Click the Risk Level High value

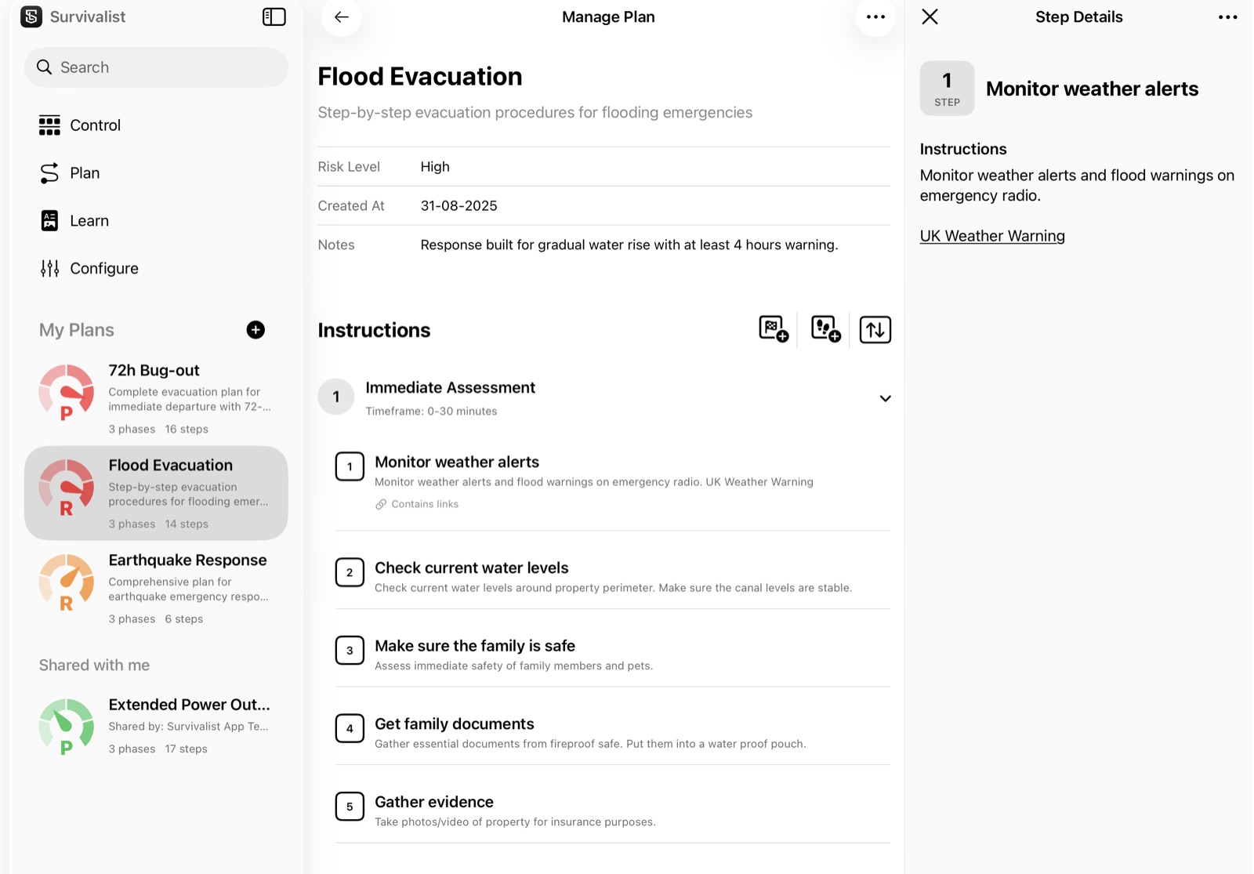pyautogui.click(x=435, y=167)
